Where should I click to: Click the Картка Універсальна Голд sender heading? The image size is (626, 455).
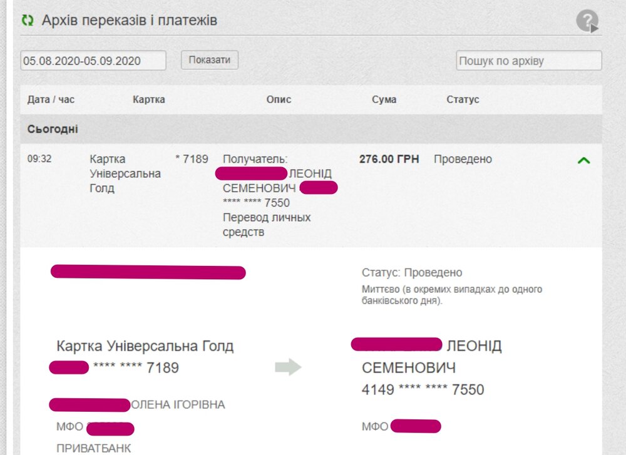pyautogui.click(x=145, y=346)
